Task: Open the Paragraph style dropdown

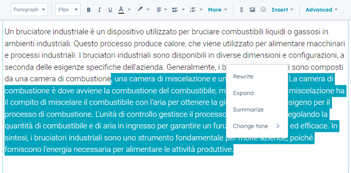Action: coord(29,10)
